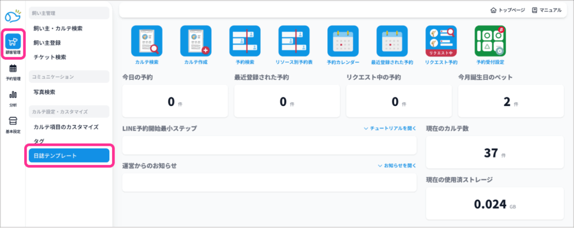Open 基本設定 in the sidebar
574x228 pixels.
(x=13, y=125)
